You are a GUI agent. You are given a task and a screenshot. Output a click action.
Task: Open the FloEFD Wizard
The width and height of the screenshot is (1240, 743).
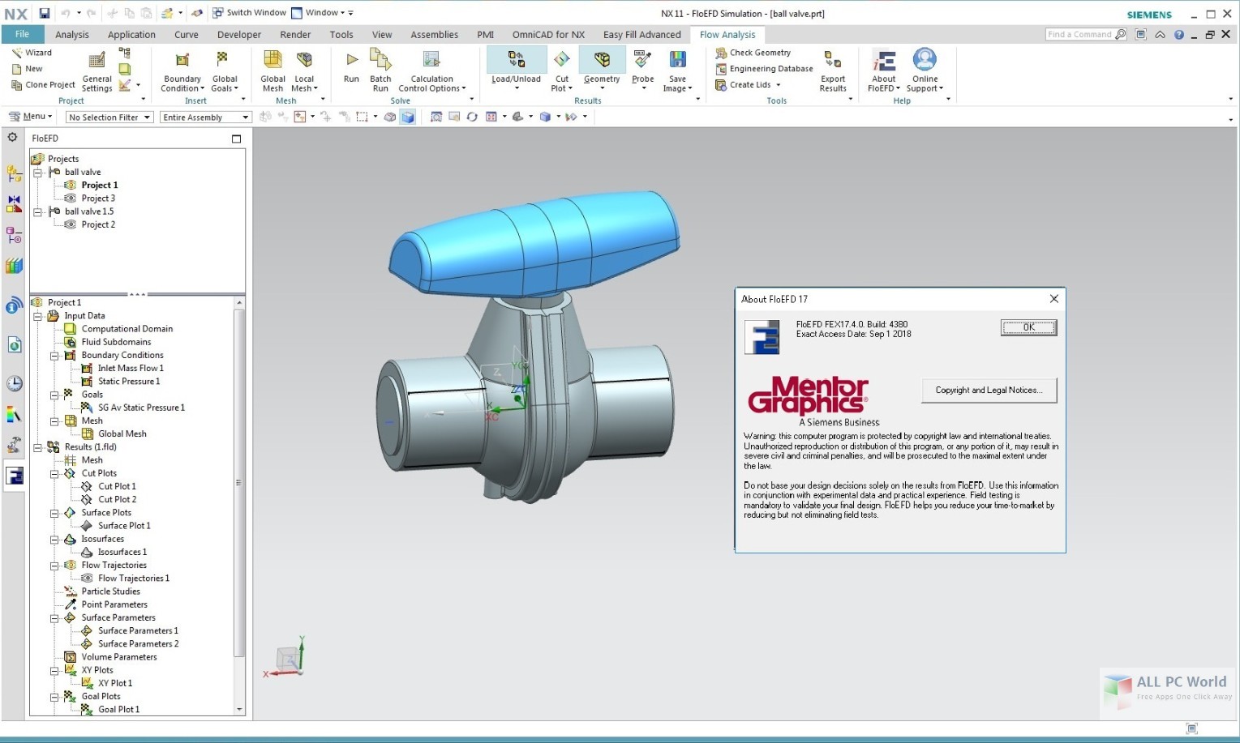(x=32, y=53)
